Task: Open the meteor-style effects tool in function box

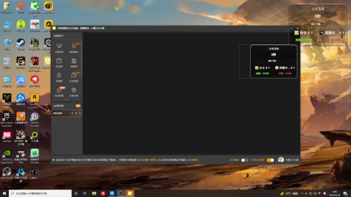Action: coord(59,48)
